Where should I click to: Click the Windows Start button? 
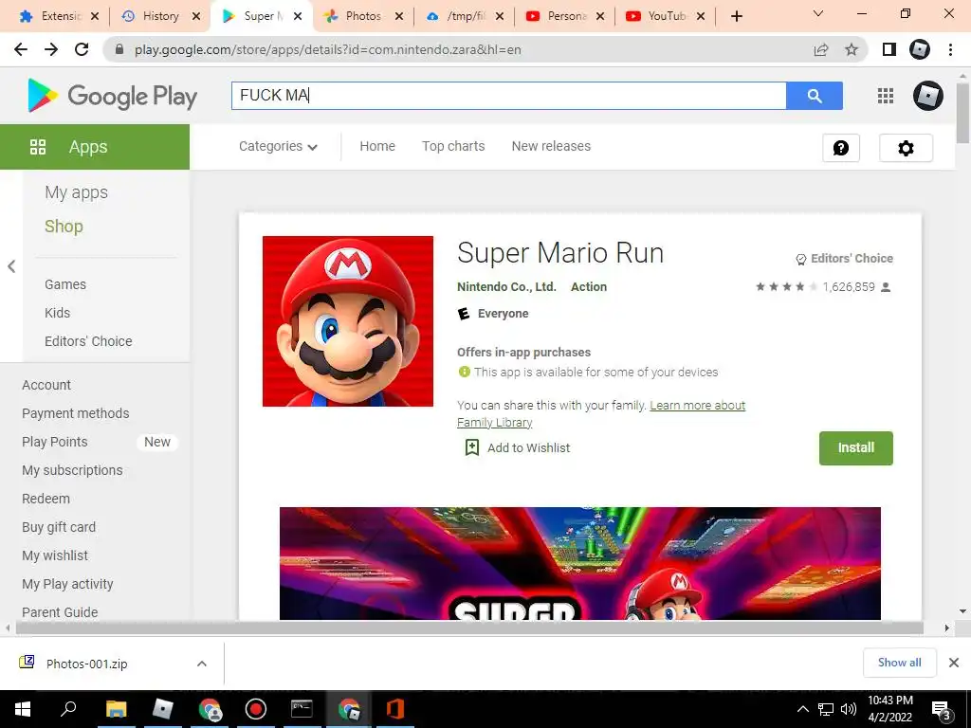coord(23,709)
